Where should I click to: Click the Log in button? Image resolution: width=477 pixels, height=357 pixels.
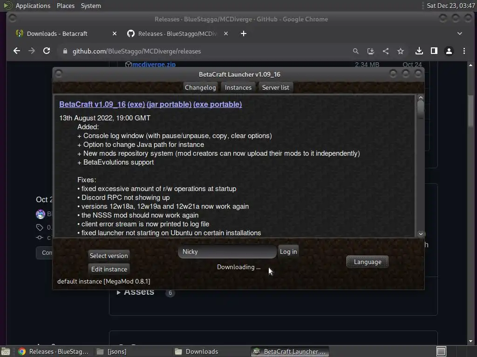288,251
